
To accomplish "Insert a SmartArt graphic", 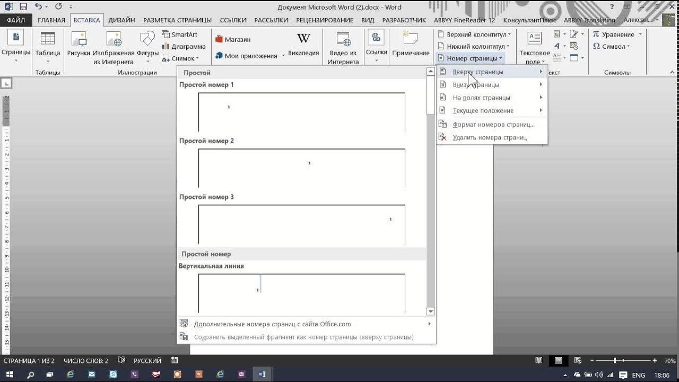I will [179, 34].
